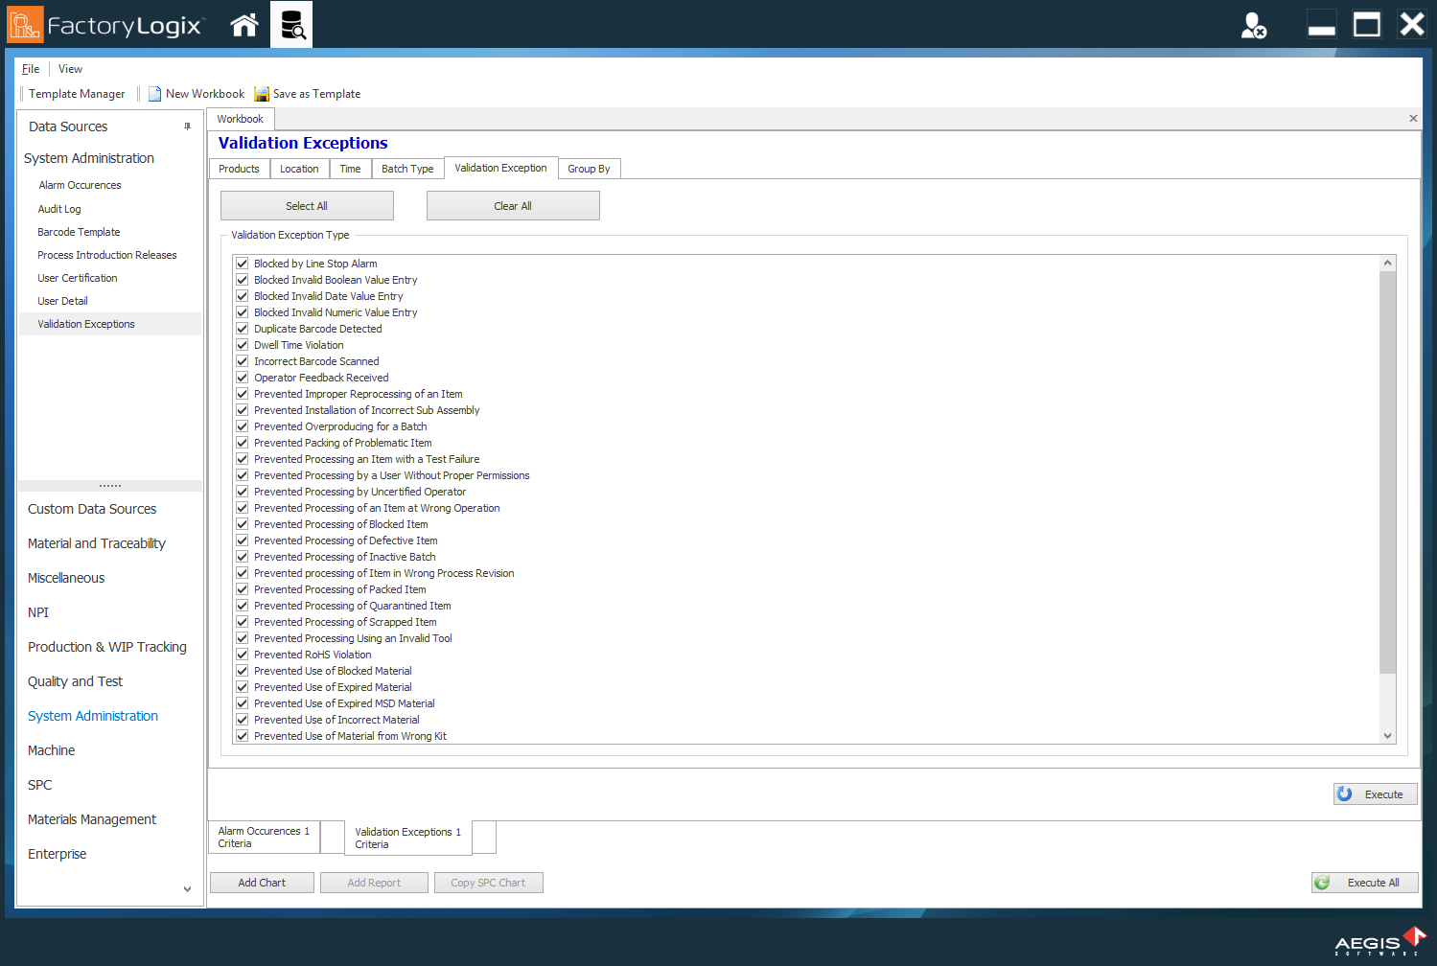Collapse the sidebar using the bottom chevron
Screen dimensions: 1437x966
(x=187, y=889)
